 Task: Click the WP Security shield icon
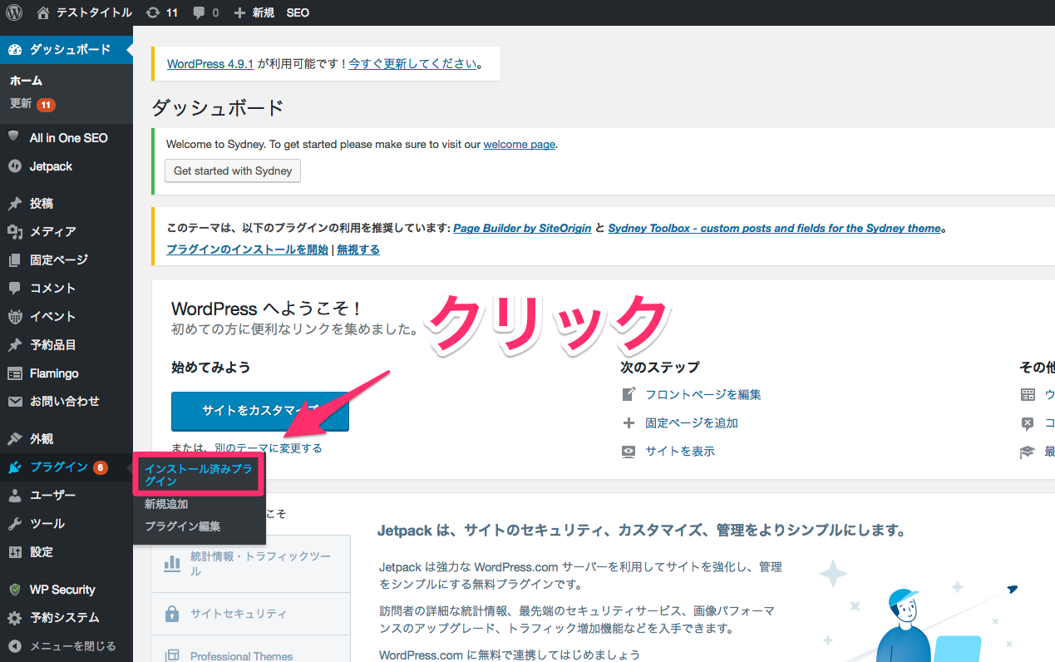[14, 590]
